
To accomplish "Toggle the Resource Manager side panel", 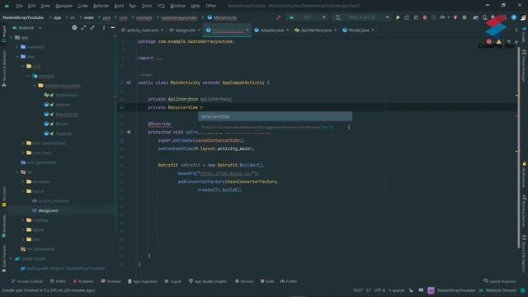I will [x=4, y=69].
